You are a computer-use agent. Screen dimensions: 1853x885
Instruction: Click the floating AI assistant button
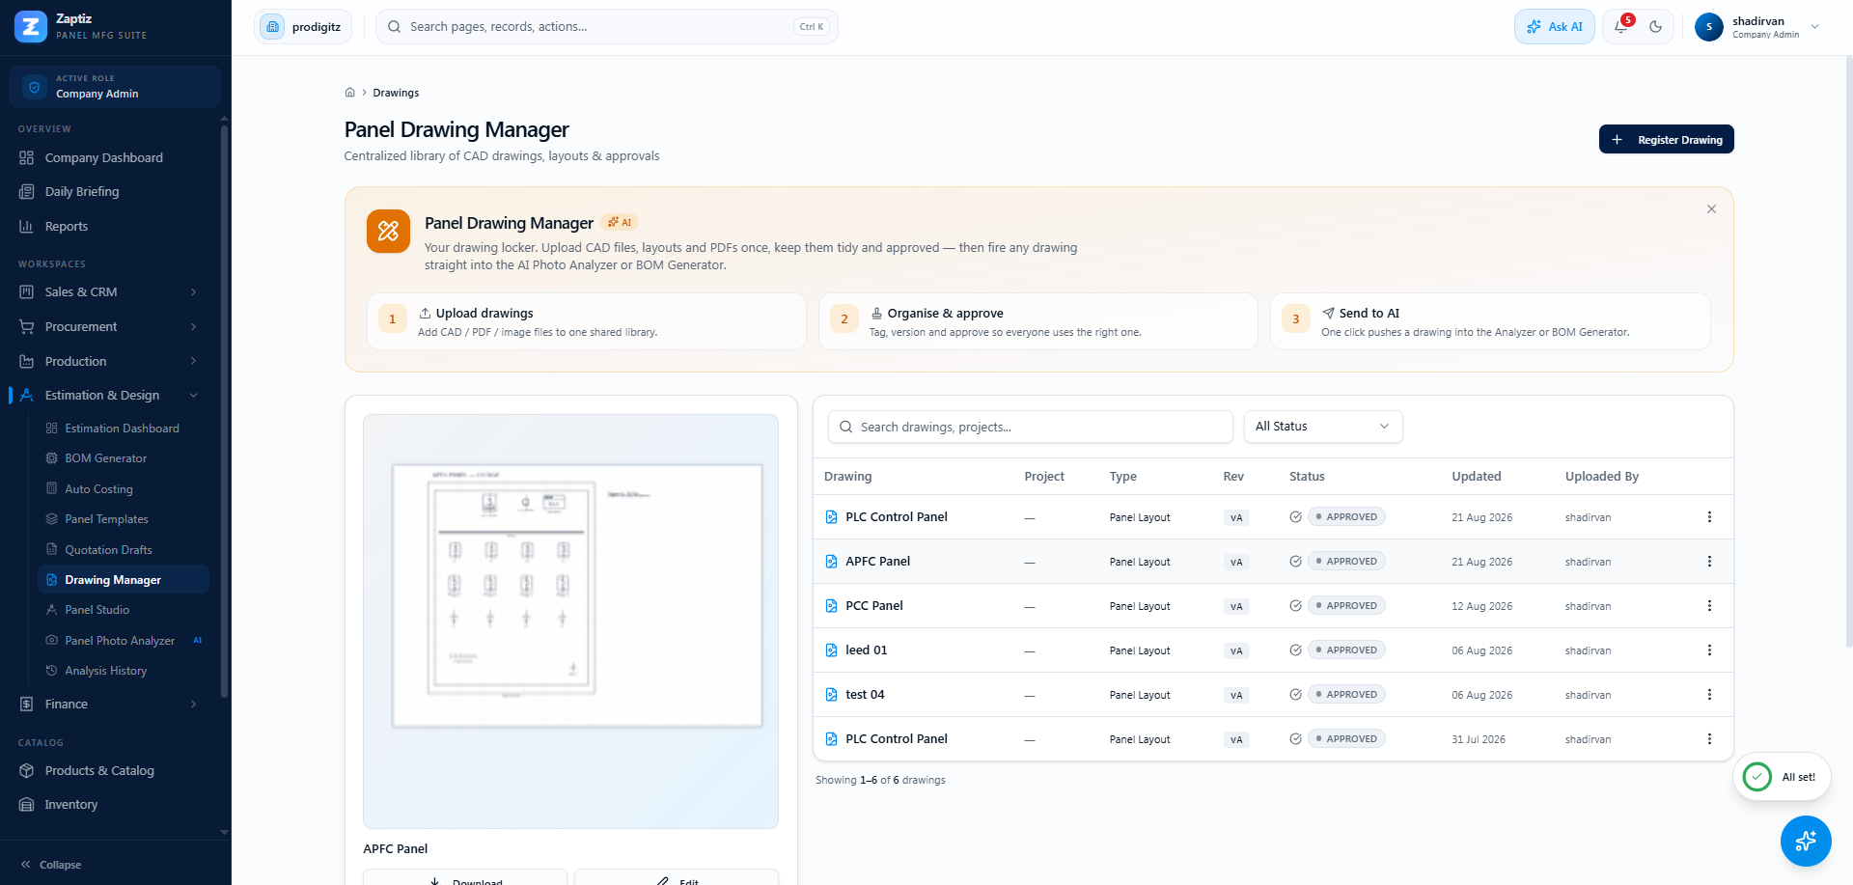click(1806, 841)
